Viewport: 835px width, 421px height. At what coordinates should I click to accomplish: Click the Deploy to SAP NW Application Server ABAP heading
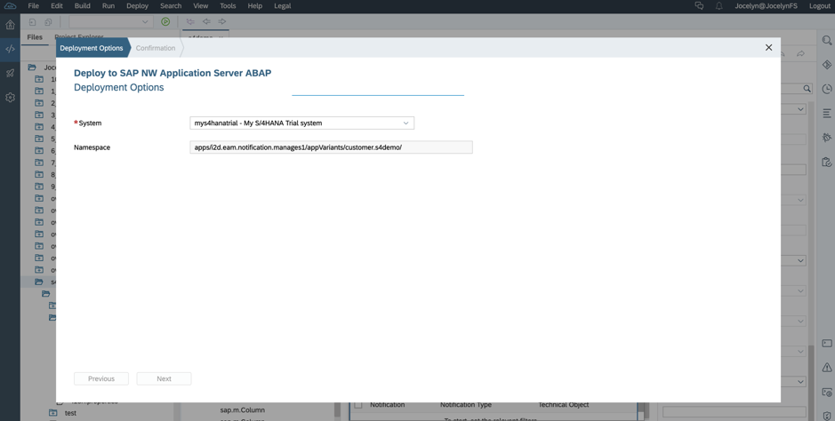[x=173, y=73]
